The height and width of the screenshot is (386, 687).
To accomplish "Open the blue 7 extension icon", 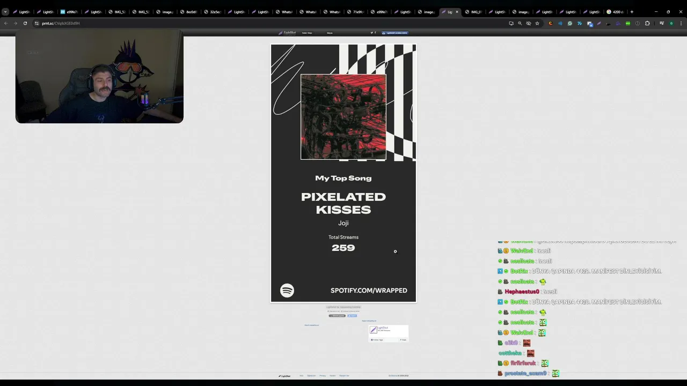I will coord(580,23).
